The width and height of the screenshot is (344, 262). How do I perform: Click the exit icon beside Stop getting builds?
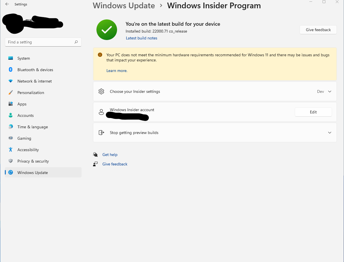(x=101, y=133)
